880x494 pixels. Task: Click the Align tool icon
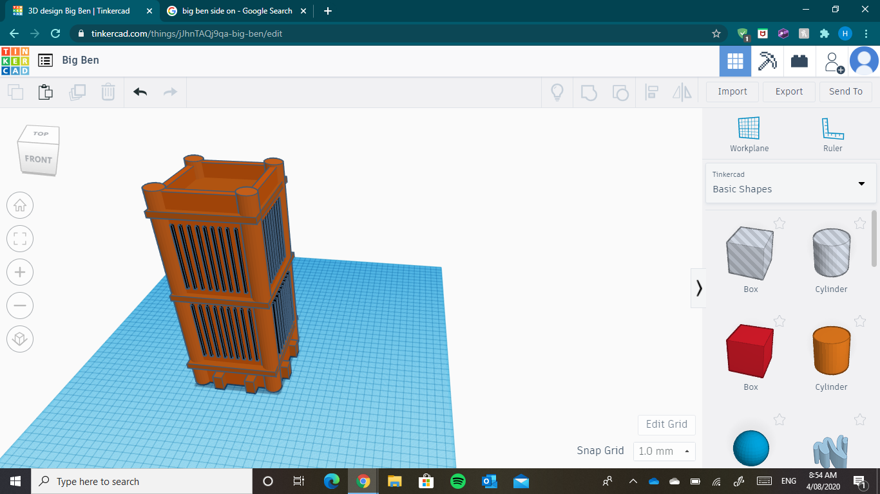point(651,92)
